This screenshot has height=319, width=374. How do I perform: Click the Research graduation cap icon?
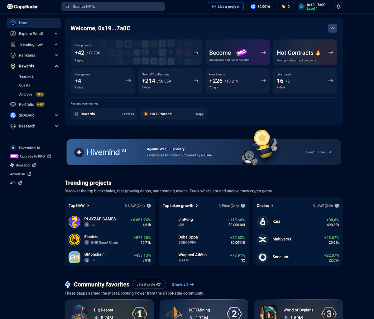(13, 126)
